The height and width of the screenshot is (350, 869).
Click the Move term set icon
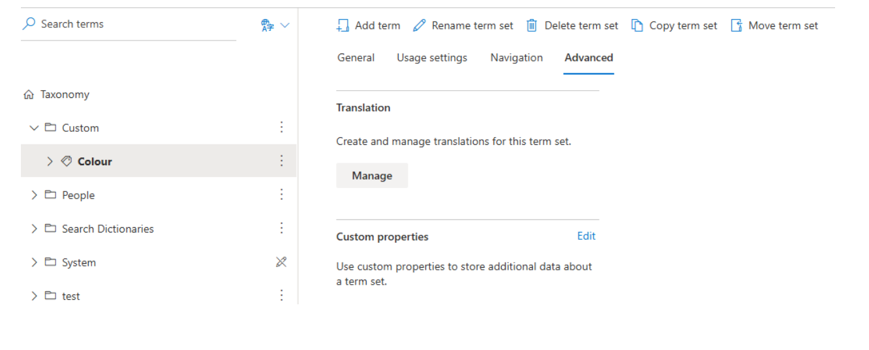click(x=737, y=25)
